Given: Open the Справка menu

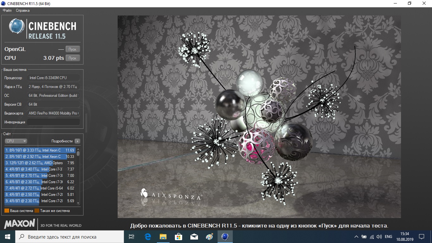Looking at the screenshot, I should point(23,10).
